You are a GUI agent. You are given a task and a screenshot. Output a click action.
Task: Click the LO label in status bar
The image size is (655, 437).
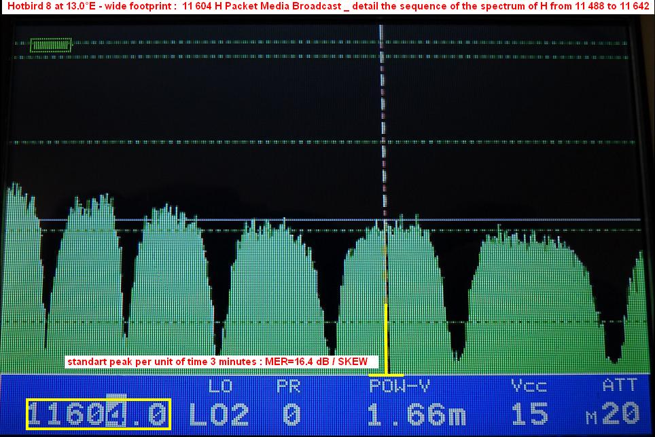pos(220,386)
